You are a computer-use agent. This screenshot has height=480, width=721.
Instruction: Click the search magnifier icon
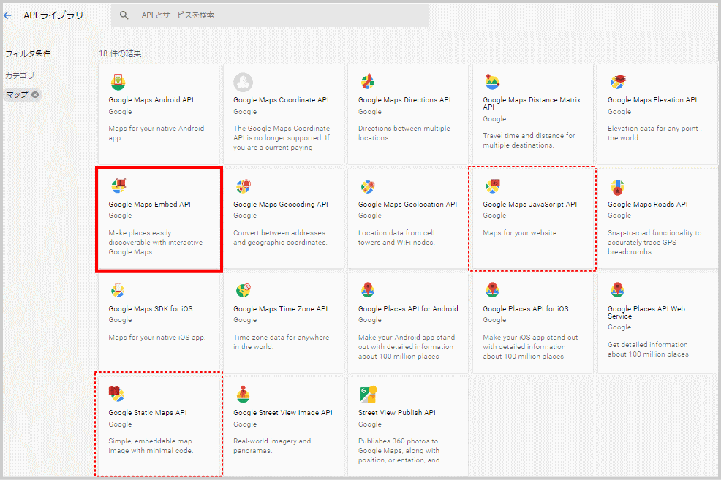point(124,15)
